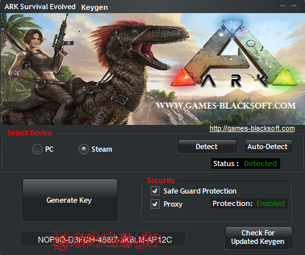
Task: Choose the Steam device option
Action: 84,149
